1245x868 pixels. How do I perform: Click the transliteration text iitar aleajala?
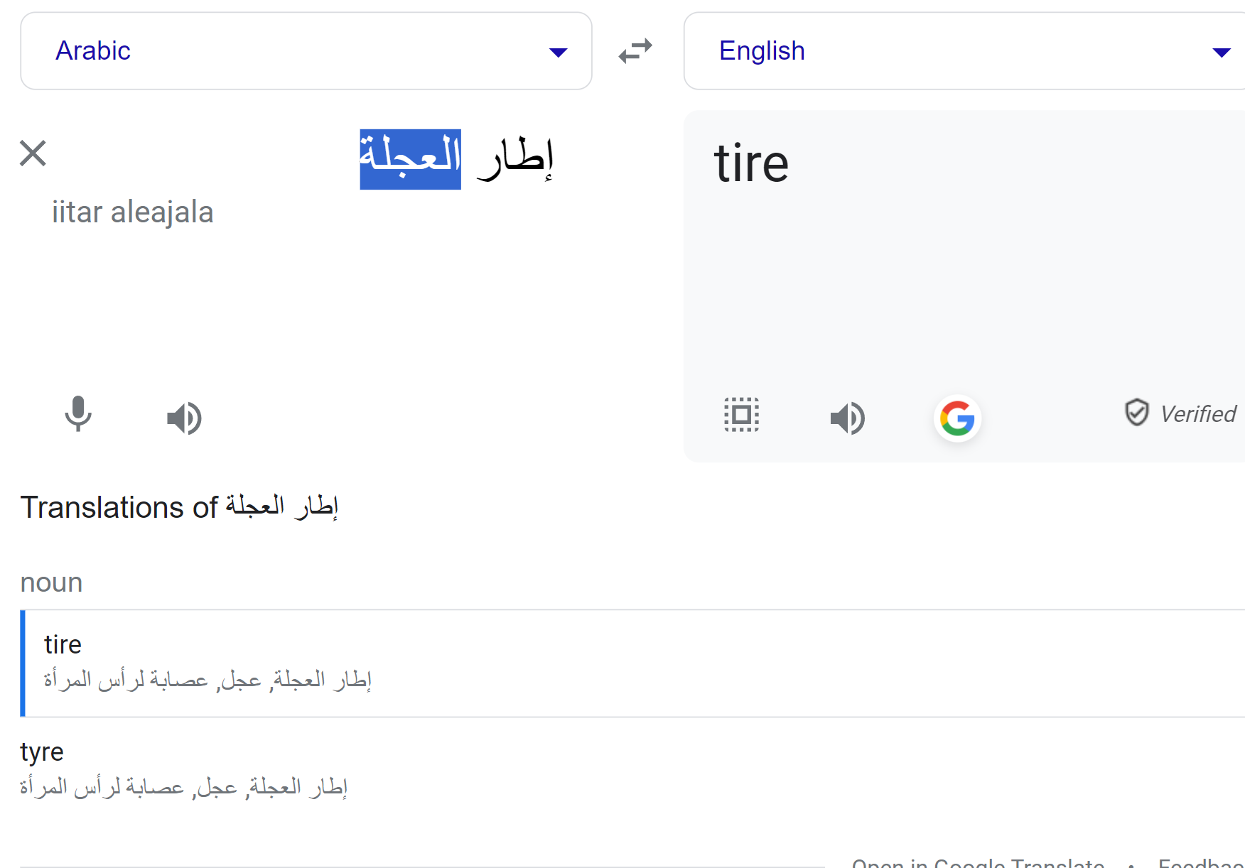pyautogui.click(x=133, y=212)
